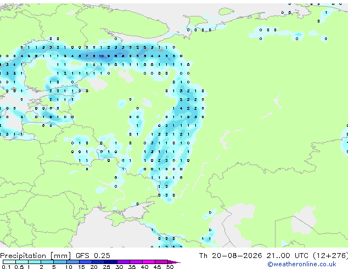The height and width of the screenshot is (269, 348).
Task: Click the 0.5–1 mm legend color swatch
Action: (22, 262)
